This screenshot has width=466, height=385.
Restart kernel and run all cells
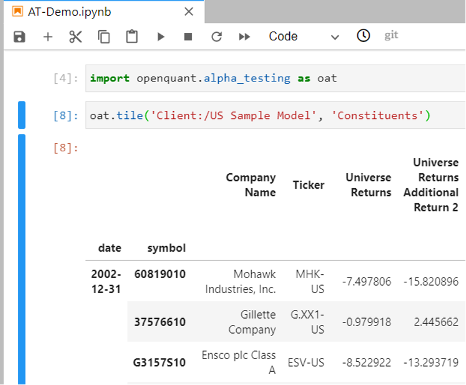(244, 37)
